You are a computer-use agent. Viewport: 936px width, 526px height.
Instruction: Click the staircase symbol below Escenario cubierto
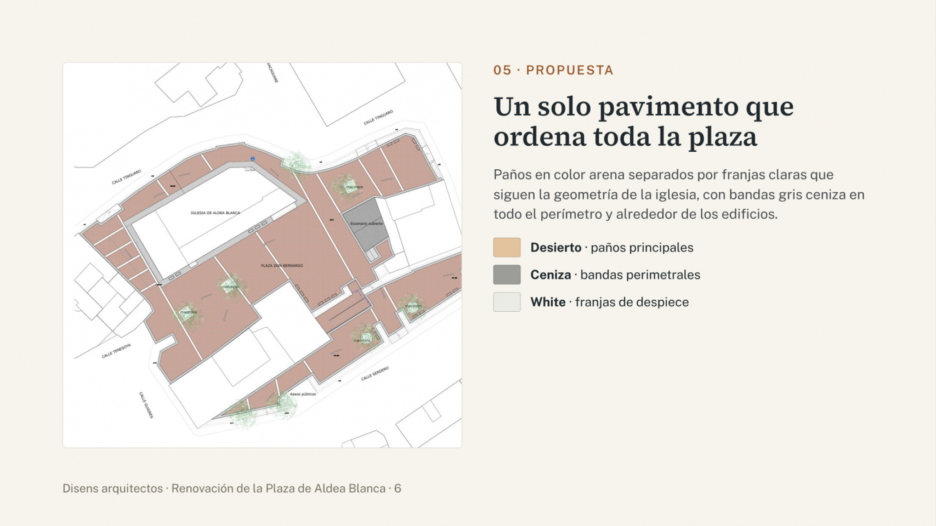(x=372, y=255)
